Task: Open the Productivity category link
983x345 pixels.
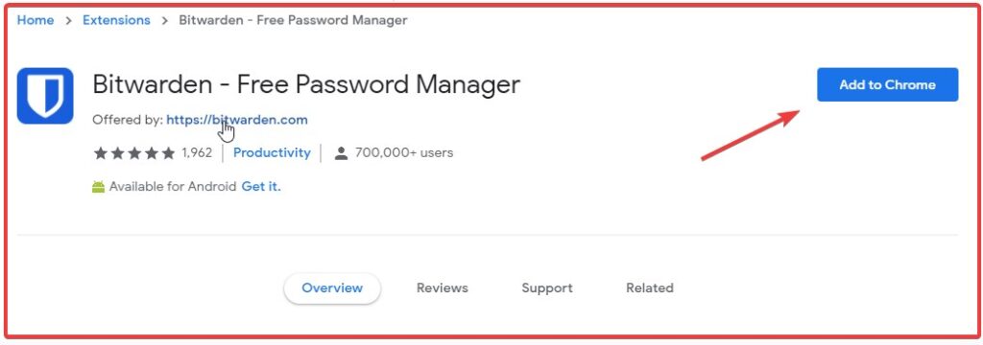Action: tap(272, 152)
